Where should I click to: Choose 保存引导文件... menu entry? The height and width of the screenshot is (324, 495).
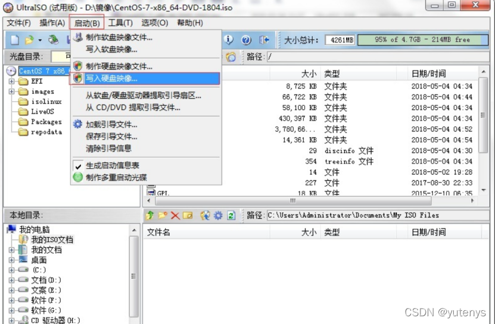click(x=146, y=136)
